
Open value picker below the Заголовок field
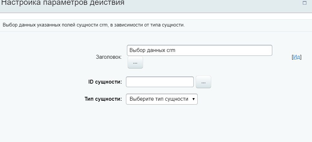tap(135, 63)
